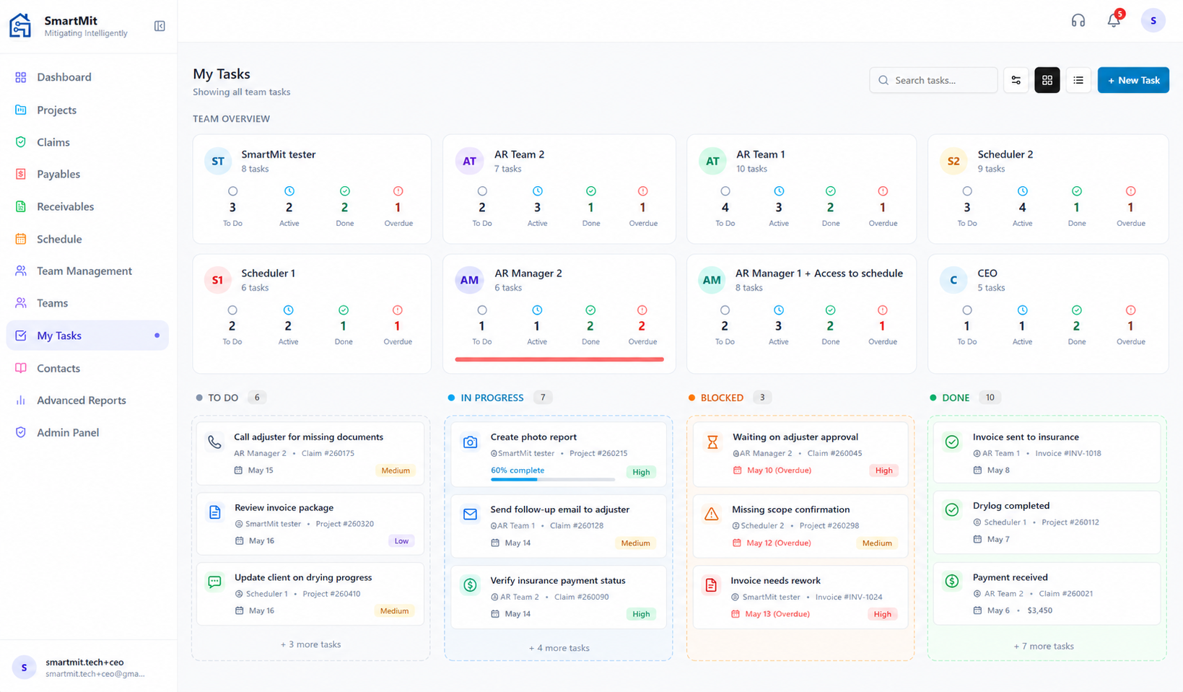Viewport: 1183px width, 692px height.
Task: Click envelope icon on Send follow-up email
Action: pyautogui.click(x=470, y=514)
